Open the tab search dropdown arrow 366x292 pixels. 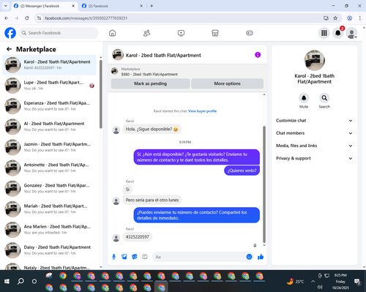pos(6,6)
